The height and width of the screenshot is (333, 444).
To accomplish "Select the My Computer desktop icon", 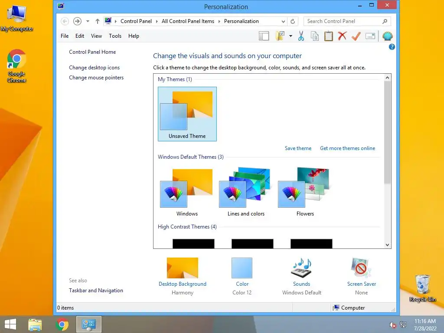I will pos(17,18).
